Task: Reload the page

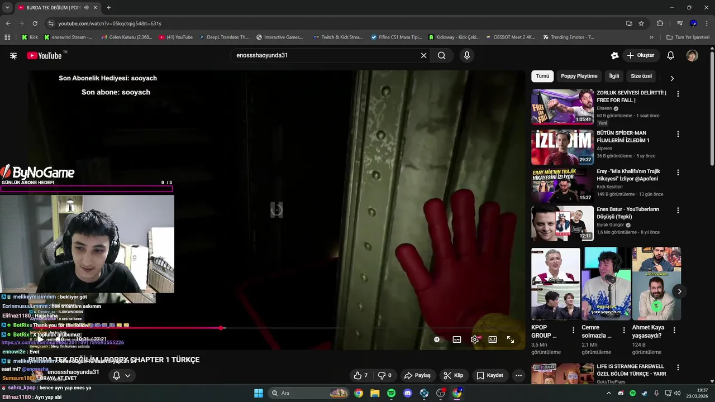Action: tap(35, 23)
